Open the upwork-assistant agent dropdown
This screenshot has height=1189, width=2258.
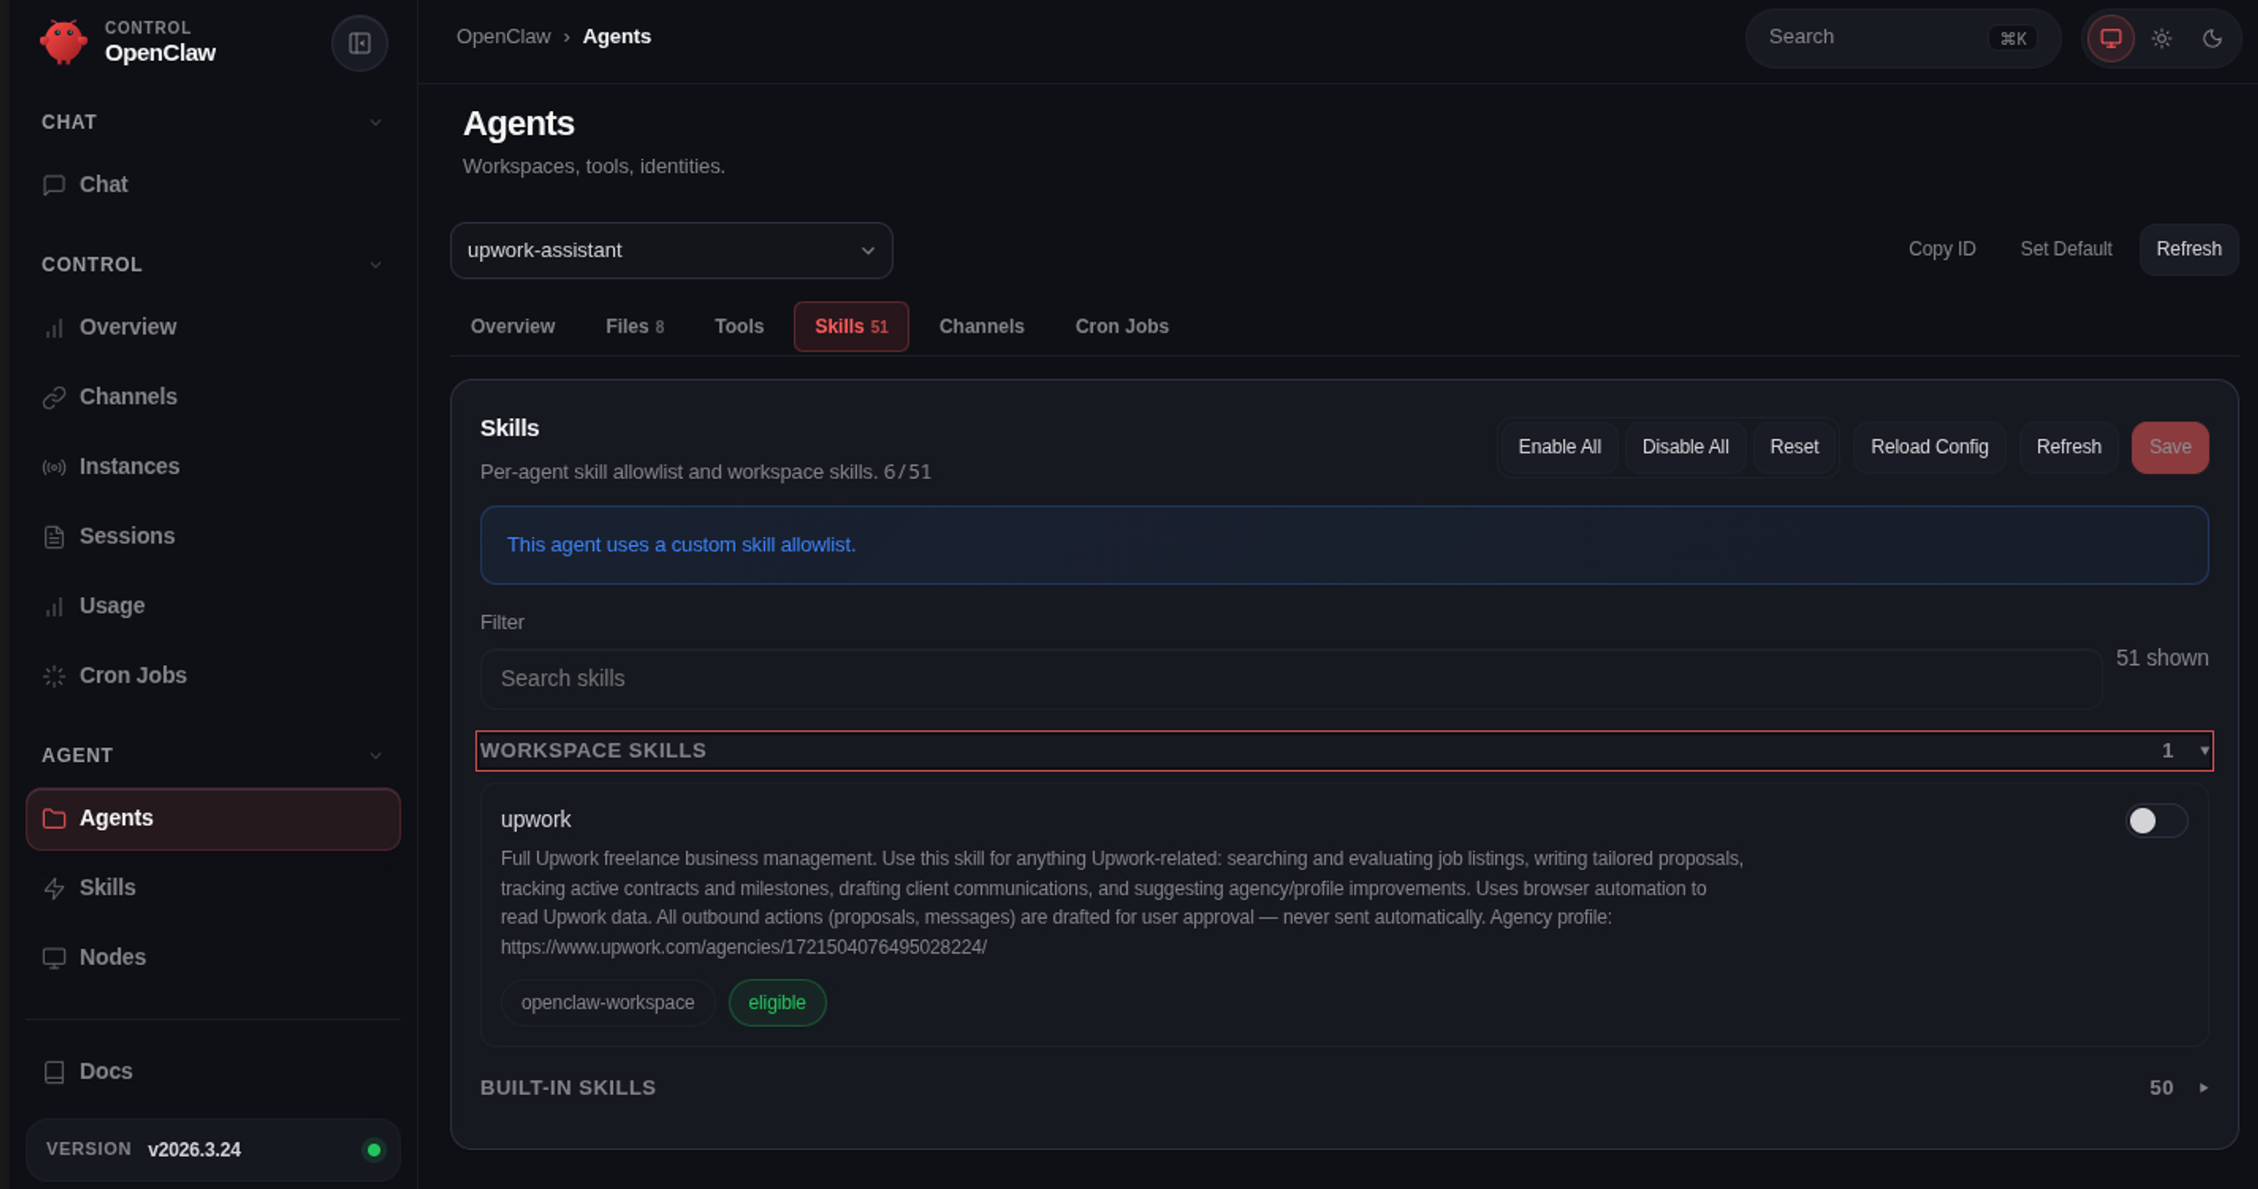tap(671, 251)
